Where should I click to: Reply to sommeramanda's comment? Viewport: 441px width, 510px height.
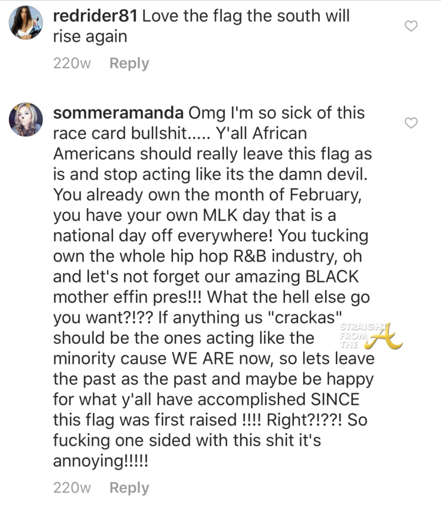tap(129, 488)
